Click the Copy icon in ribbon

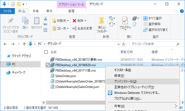pyautogui.click(x=25, y=20)
